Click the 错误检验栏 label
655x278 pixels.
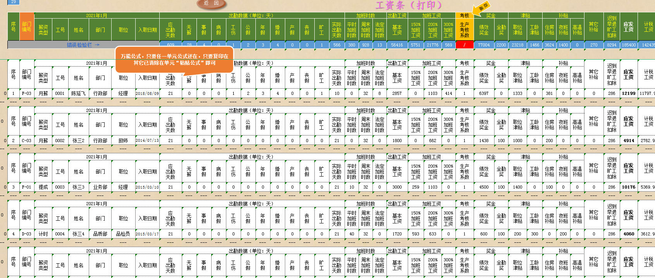(x=83, y=45)
